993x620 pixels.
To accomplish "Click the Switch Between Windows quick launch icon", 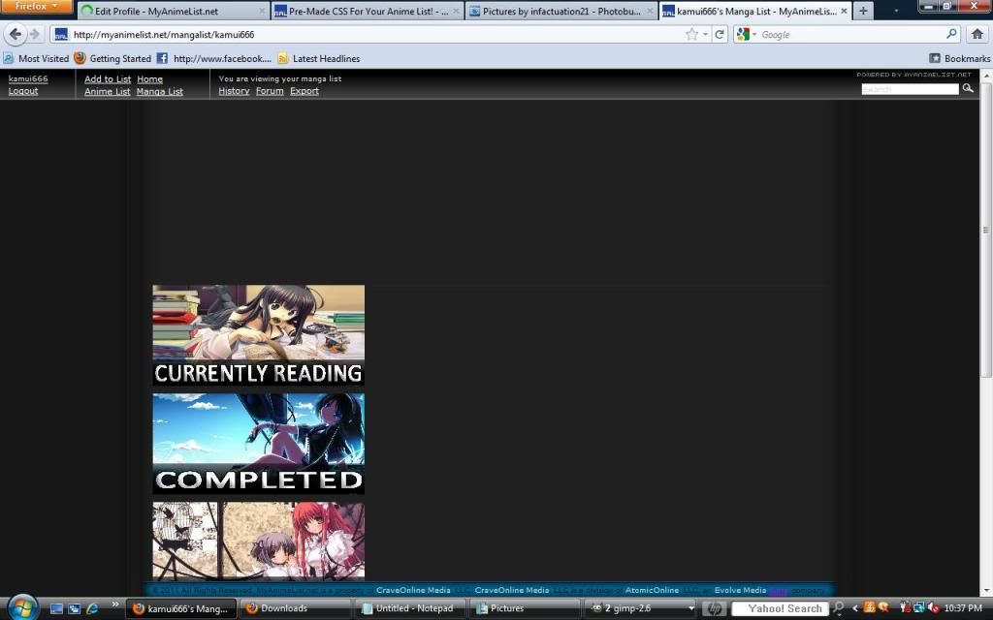I will (74, 608).
